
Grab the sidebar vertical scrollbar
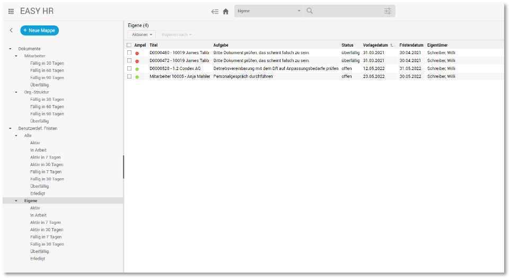pyautogui.click(x=124, y=167)
